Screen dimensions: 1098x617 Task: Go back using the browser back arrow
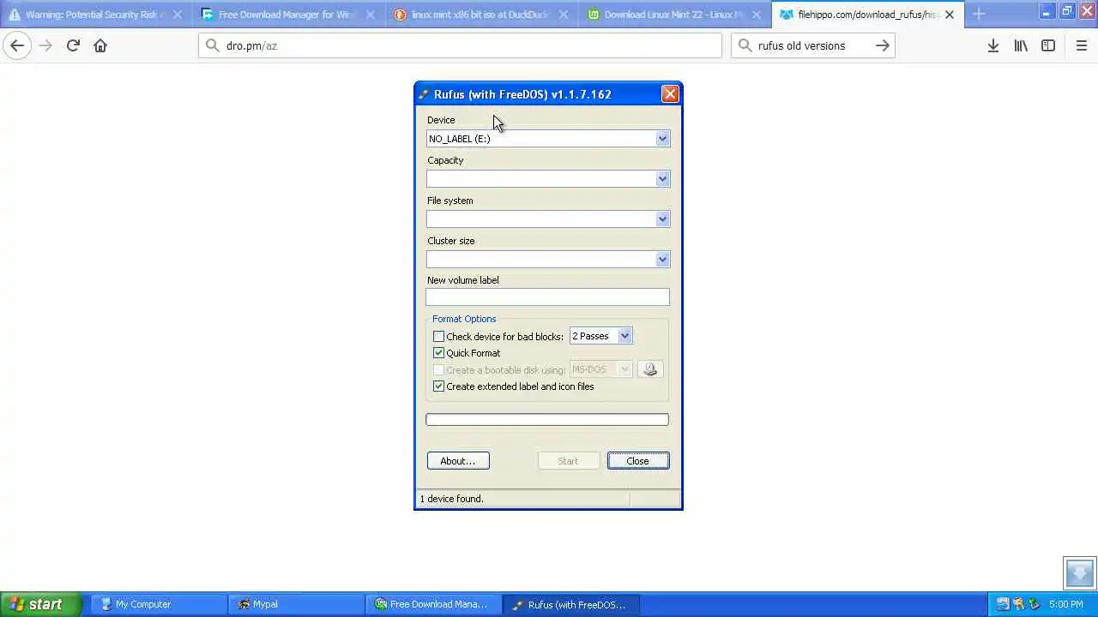tap(17, 45)
